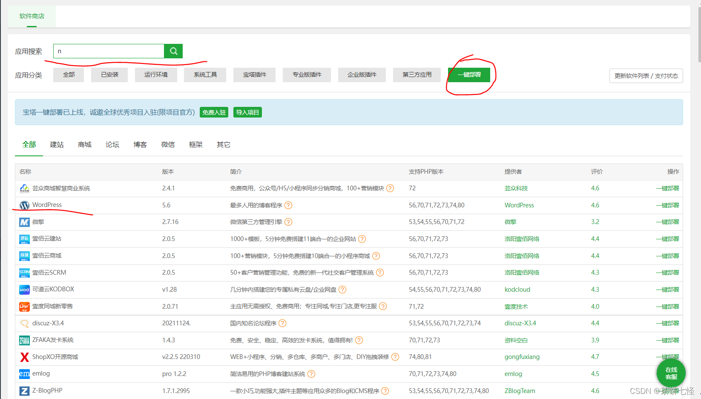Switch to the 其它 tab
This screenshot has height=399, width=701.
224,145
